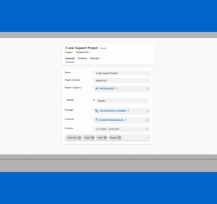Open Tomas Brutovsky manager link

pos(113,111)
